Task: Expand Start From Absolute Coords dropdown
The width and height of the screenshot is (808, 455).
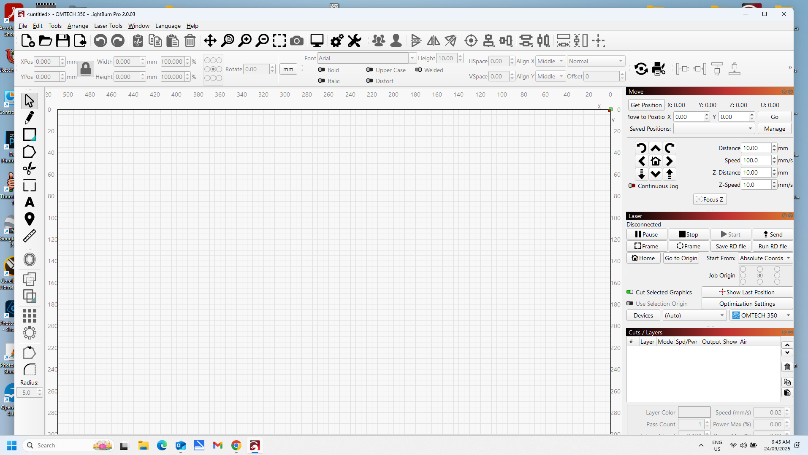Action: pos(765,258)
